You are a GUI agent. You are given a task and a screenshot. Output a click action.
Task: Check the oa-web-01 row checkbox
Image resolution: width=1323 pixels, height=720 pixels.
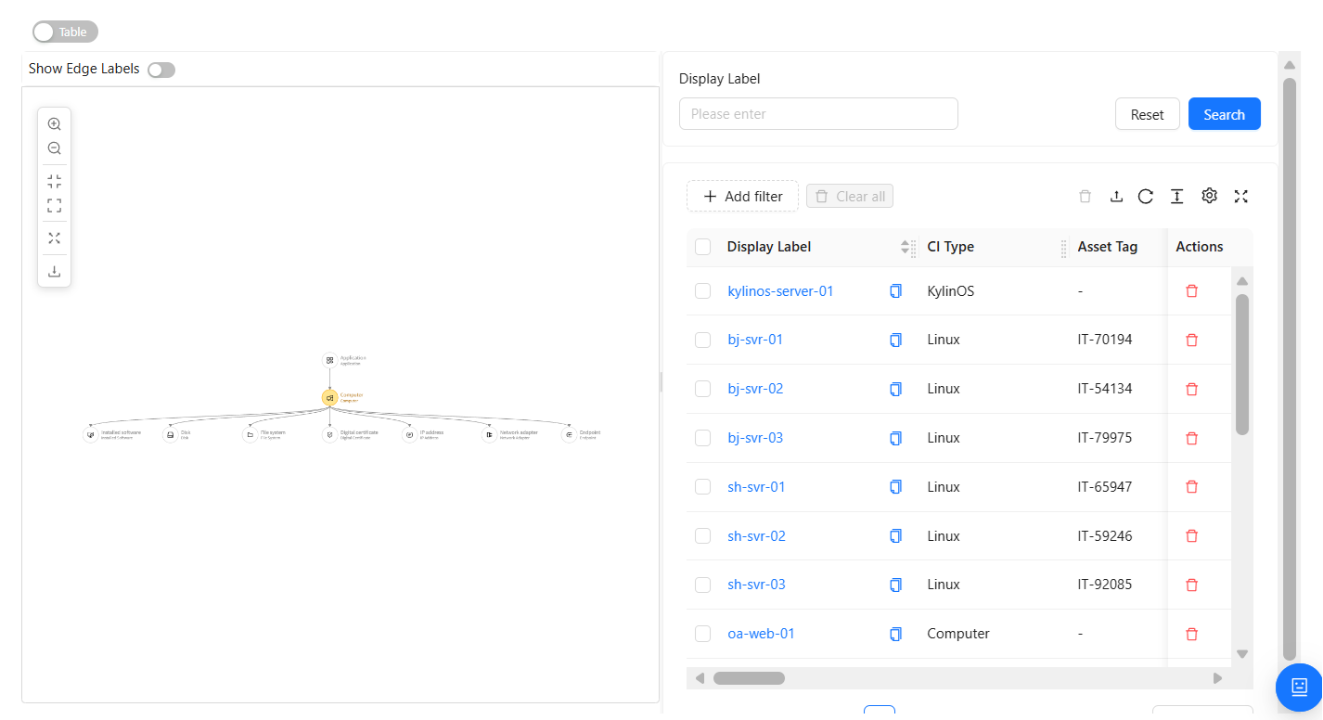(702, 634)
